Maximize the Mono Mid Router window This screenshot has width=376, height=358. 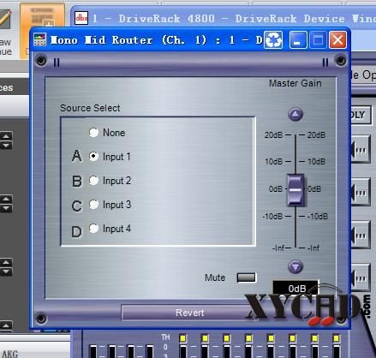(318, 39)
